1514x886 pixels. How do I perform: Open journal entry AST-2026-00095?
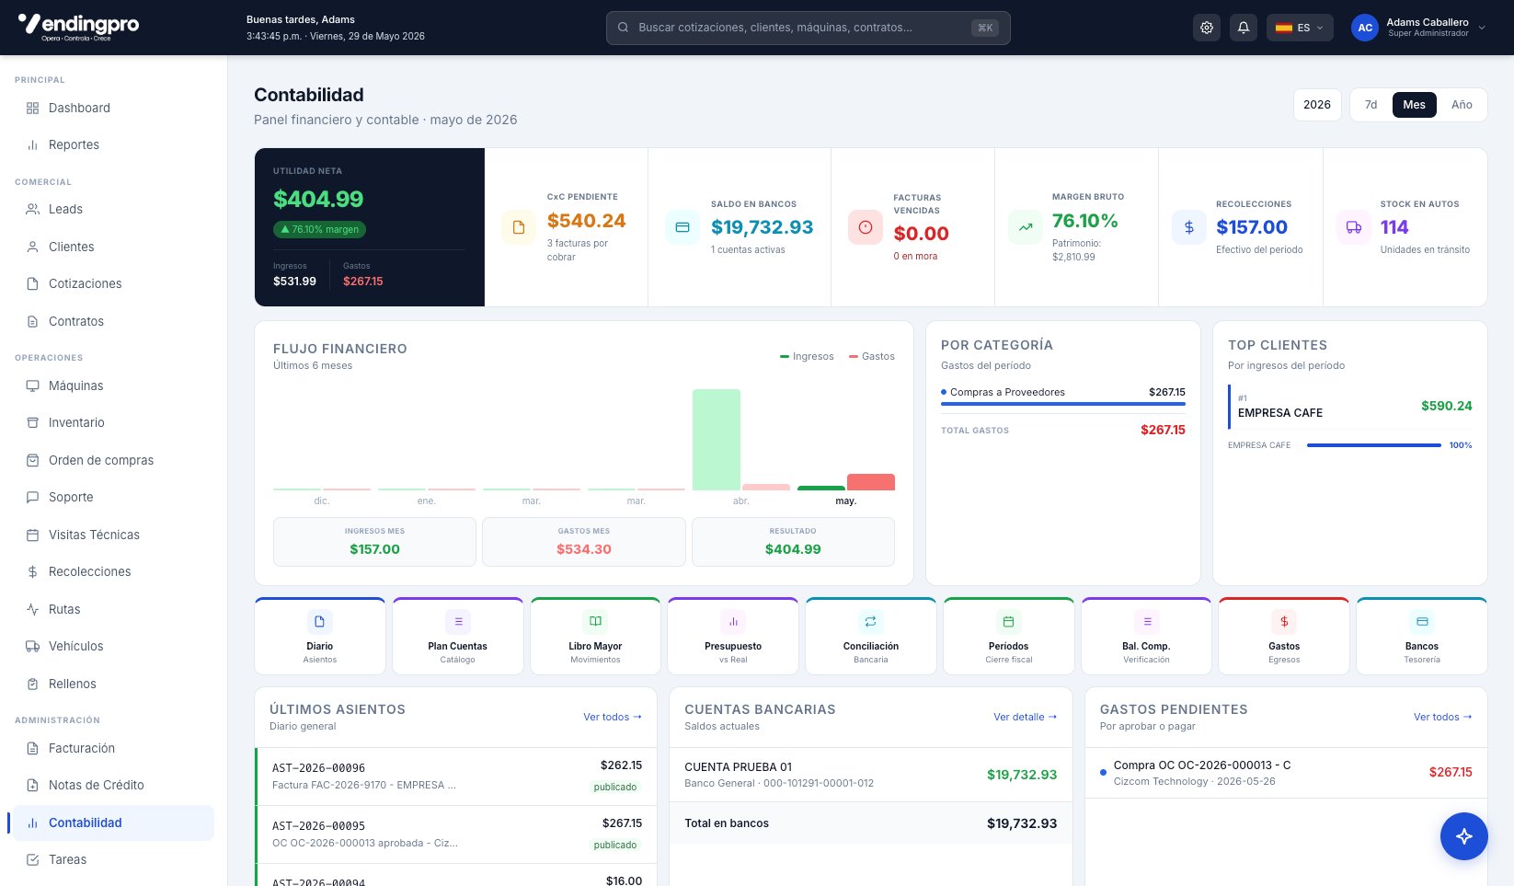pos(456,834)
